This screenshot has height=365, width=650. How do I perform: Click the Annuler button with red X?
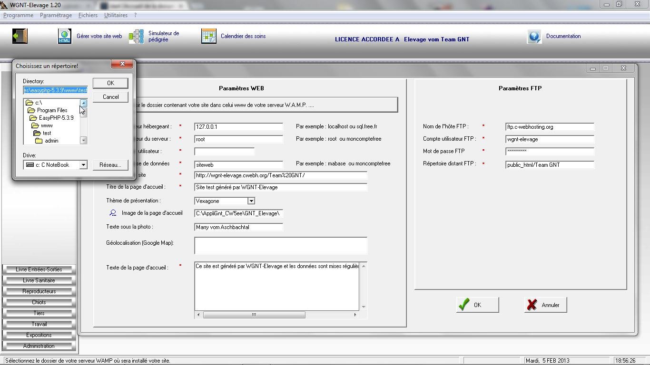[x=545, y=305]
